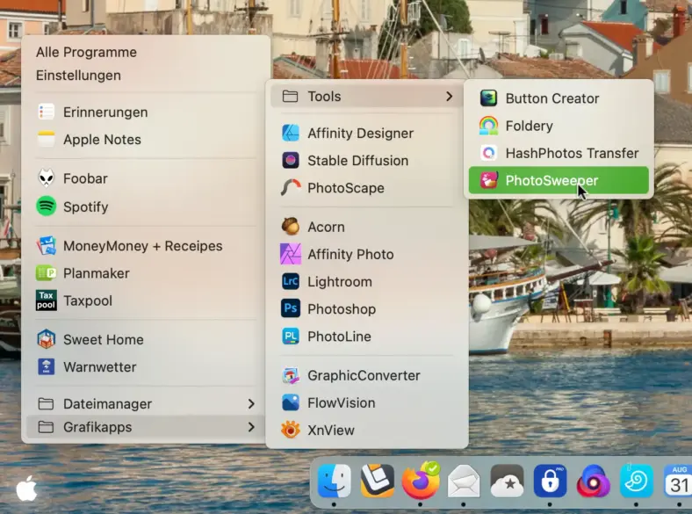The image size is (692, 514).
Task: Click the Apple logo at bottom left
Action: click(26, 489)
